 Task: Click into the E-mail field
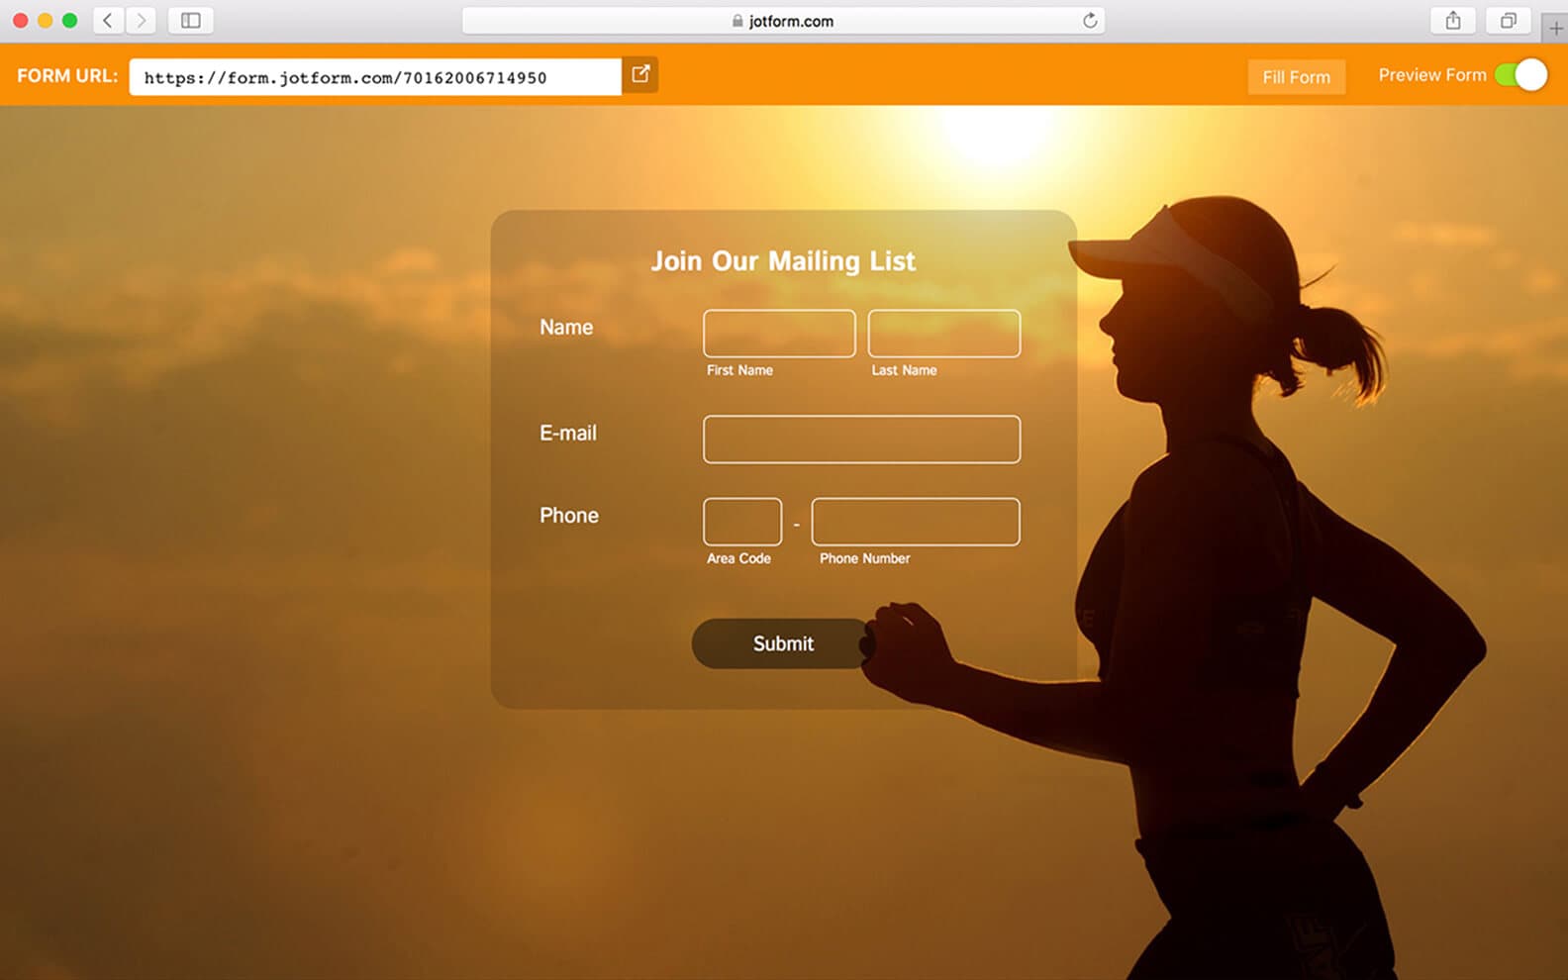(861, 440)
